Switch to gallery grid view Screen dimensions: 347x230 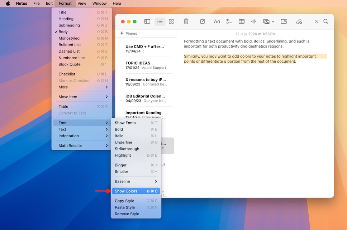(171, 21)
